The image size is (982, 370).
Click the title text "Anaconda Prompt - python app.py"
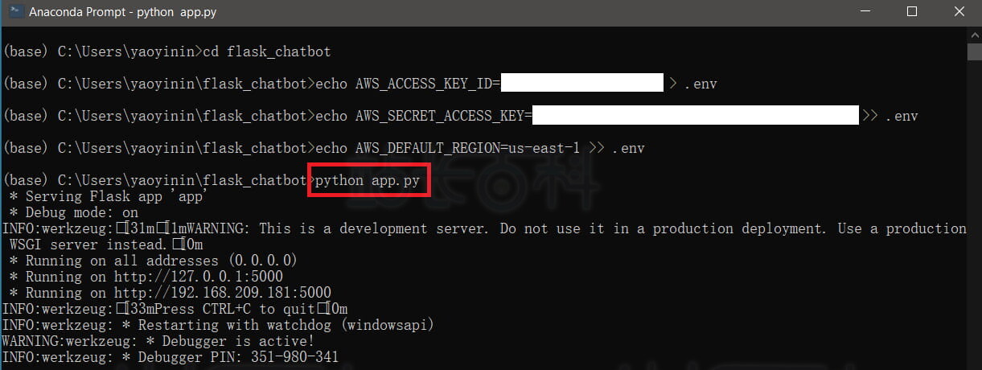[122, 13]
